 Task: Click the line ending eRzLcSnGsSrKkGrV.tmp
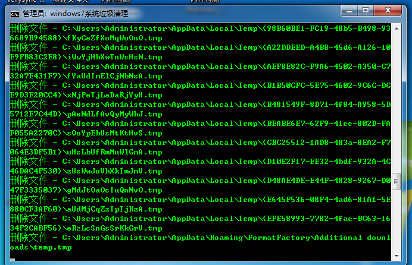pos(86,228)
